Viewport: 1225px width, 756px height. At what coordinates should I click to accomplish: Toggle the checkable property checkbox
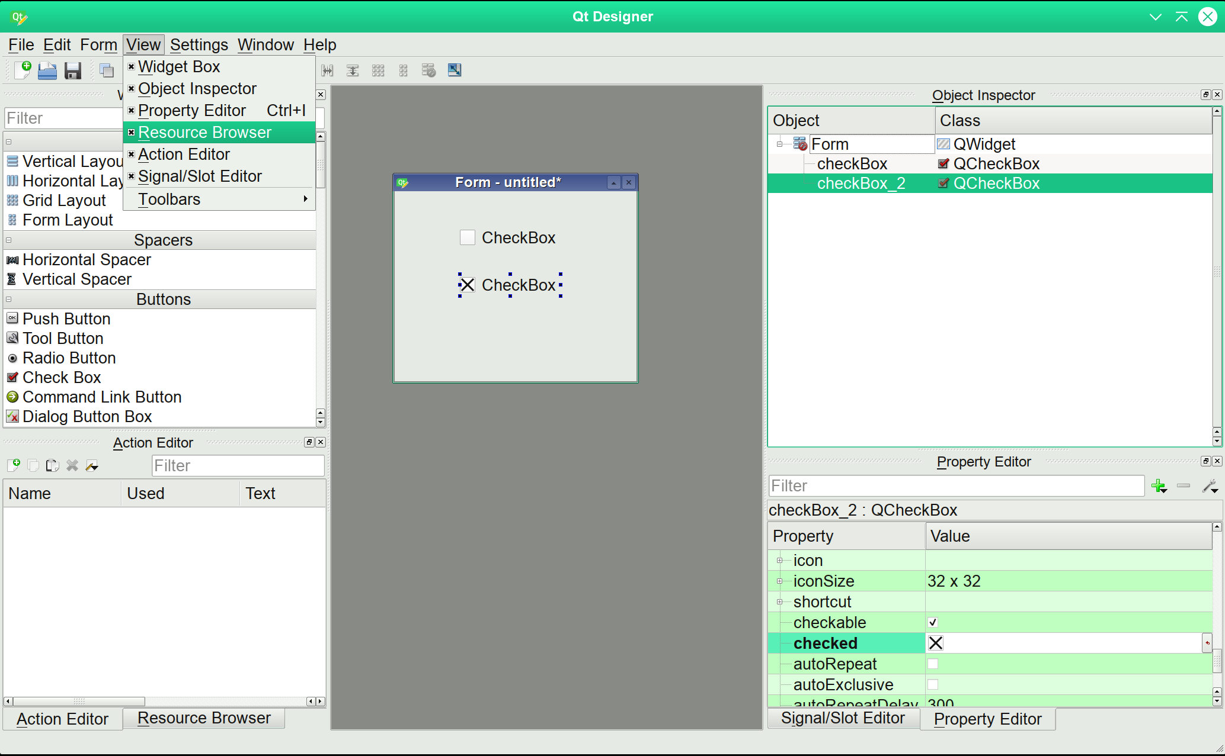coord(933,622)
